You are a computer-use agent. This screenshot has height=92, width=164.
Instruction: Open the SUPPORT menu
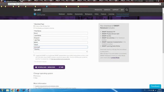pos(116,10)
